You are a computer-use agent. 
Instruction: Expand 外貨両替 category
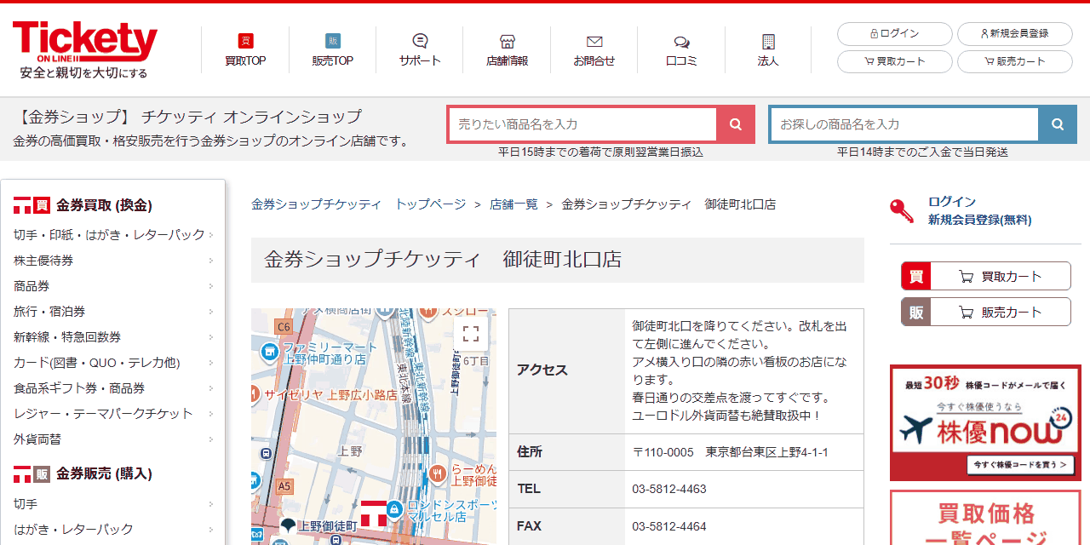pos(113,439)
